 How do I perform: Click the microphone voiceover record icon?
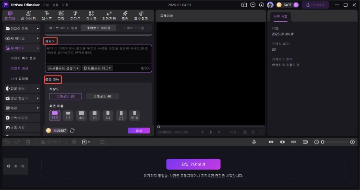(x=254, y=142)
